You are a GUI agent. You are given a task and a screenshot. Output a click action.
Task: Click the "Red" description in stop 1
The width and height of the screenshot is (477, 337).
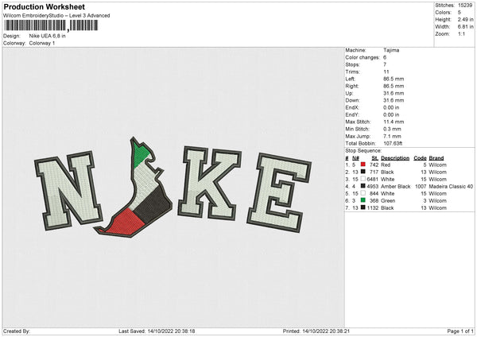click(x=386, y=165)
